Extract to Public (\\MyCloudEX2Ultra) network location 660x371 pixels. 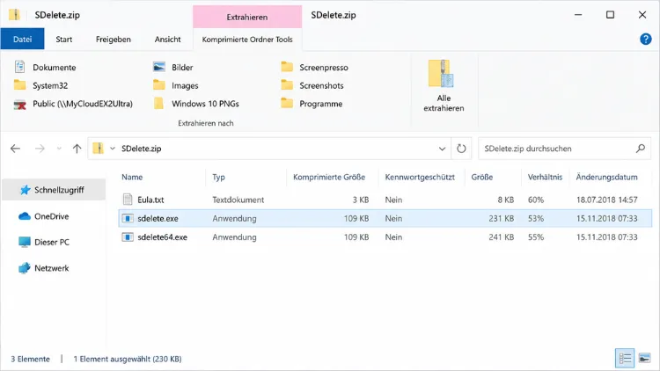[73, 104]
